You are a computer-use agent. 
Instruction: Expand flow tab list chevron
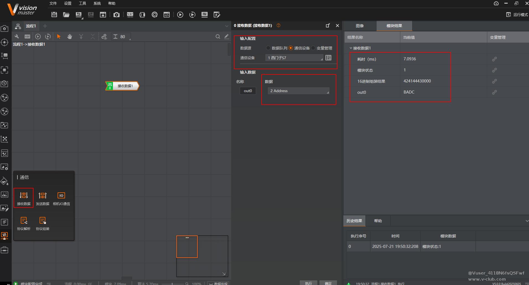[226, 26]
